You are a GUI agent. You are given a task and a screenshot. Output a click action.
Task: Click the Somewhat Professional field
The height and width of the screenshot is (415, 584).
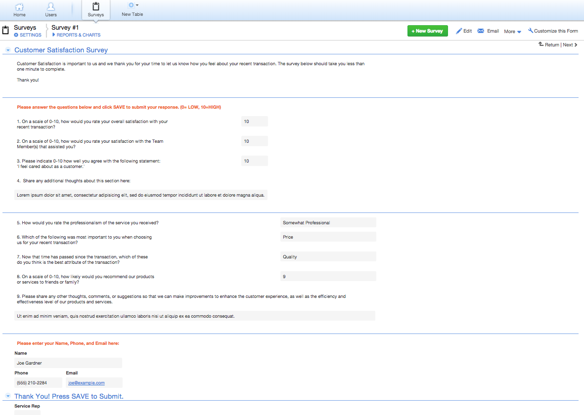(x=328, y=223)
